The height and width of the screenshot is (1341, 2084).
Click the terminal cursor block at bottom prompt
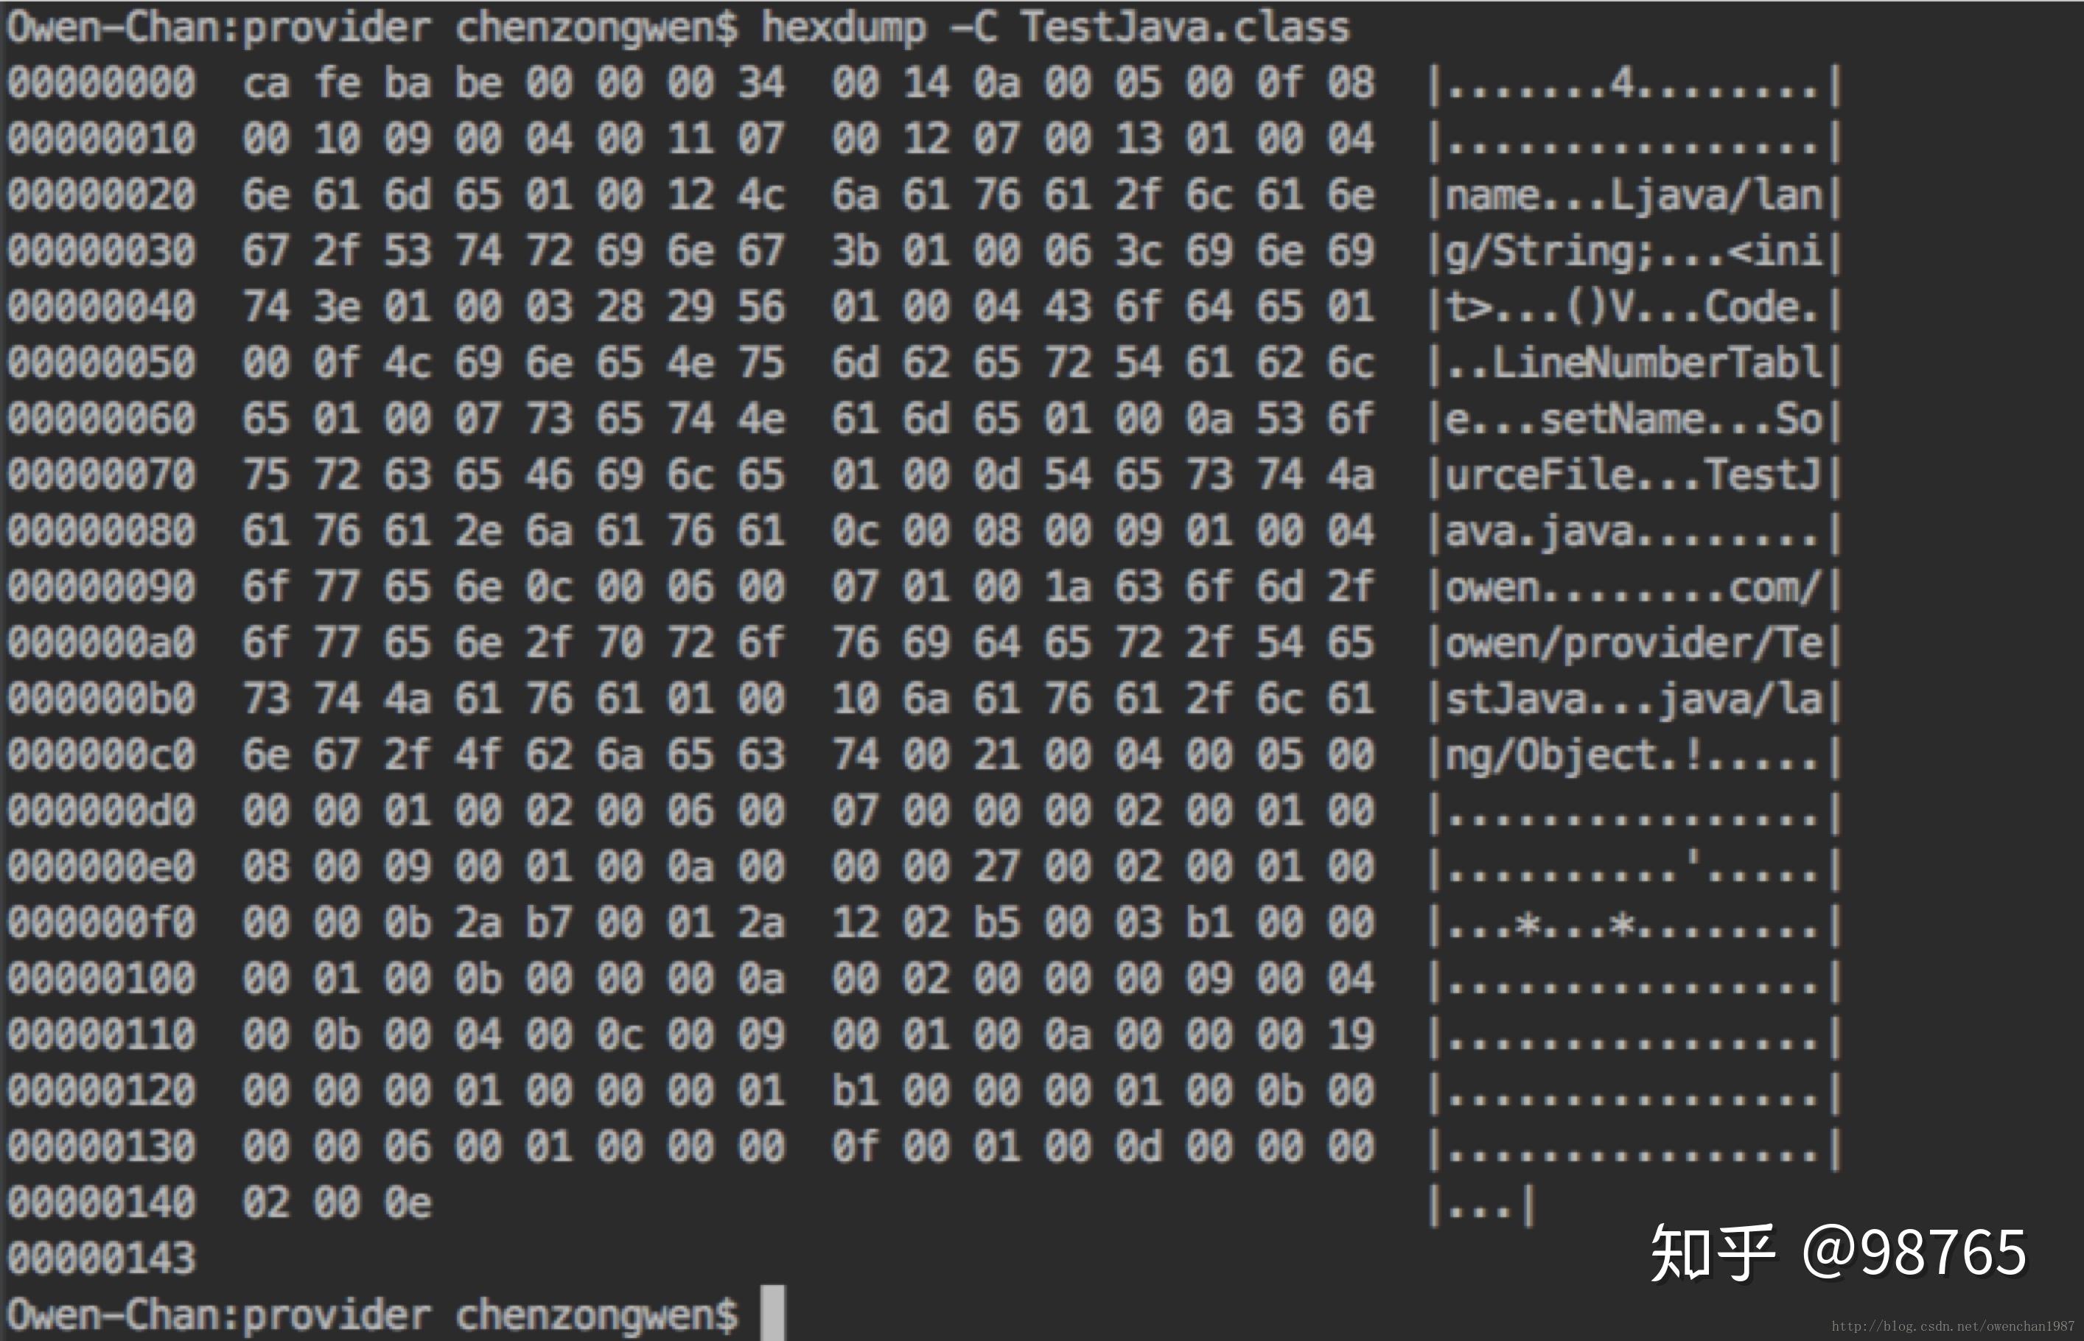pyautogui.click(x=772, y=1312)
